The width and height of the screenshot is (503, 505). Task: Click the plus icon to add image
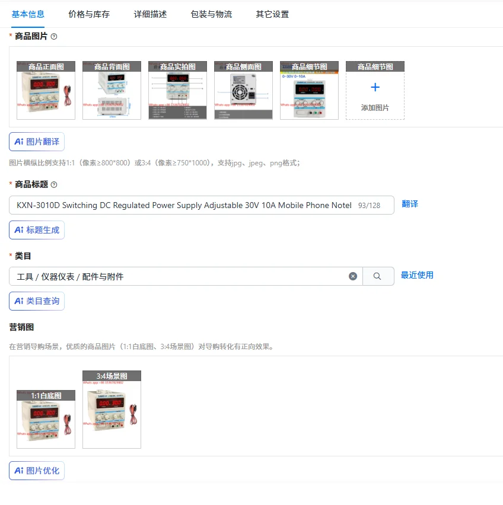click(375, 87)
